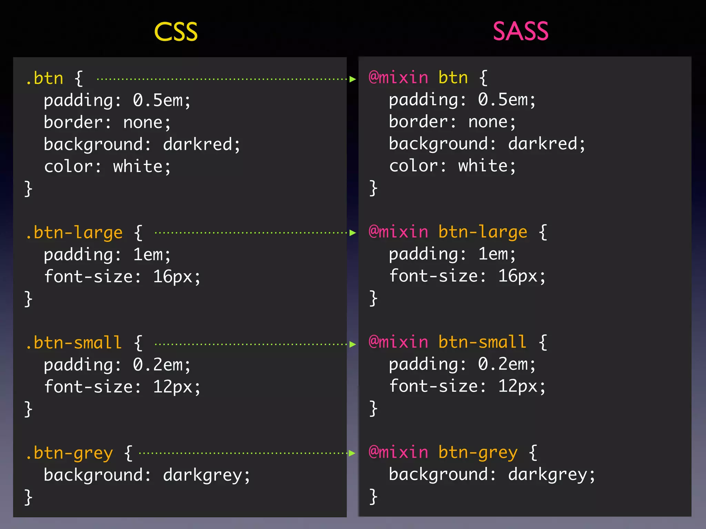Click the pink SASS heading
706x529 pixels.
pyautogui.click(x=520, y=31)
